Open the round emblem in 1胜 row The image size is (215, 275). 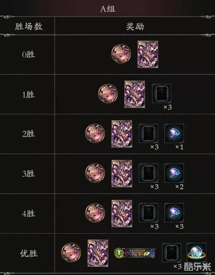[108, 94]
